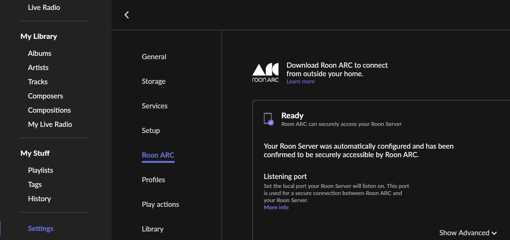The height and width of the screenshot is (240, 510).
Task: Click 'Roon ARC can securely access' subtitle
Action: 342,124
